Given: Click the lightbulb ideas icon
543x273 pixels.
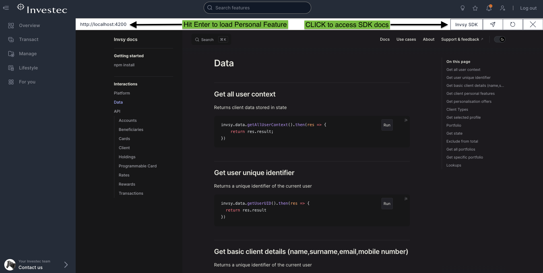Looking at the screenshot, I should (x=463, y=8).
